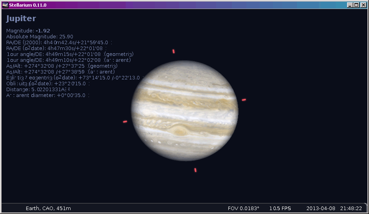Click the Obliquity (of date) line

tap(48, 84)
